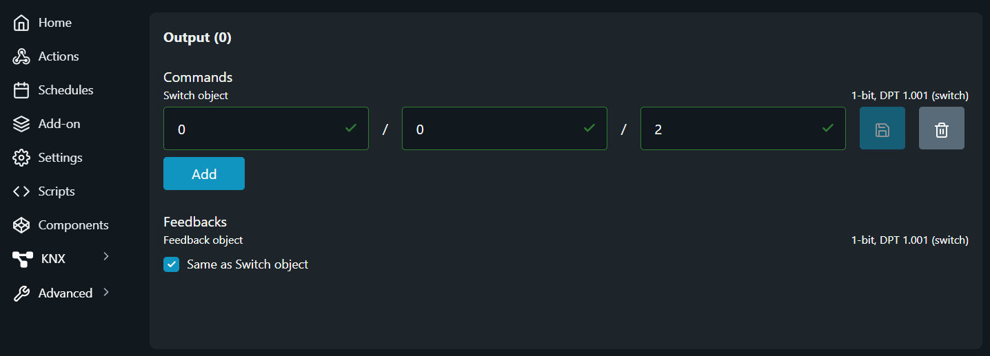Expand the Advanced submenu chevron
Viewport: 990px width, 356px height.
105,292
